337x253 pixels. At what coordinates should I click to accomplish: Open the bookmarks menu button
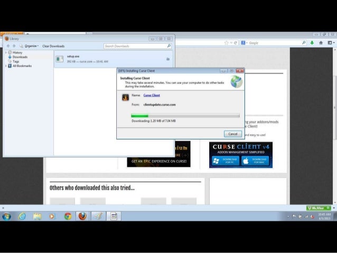pos(331,43)
